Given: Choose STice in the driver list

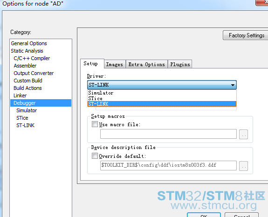Looking at the screenshot, I should 162,99.
